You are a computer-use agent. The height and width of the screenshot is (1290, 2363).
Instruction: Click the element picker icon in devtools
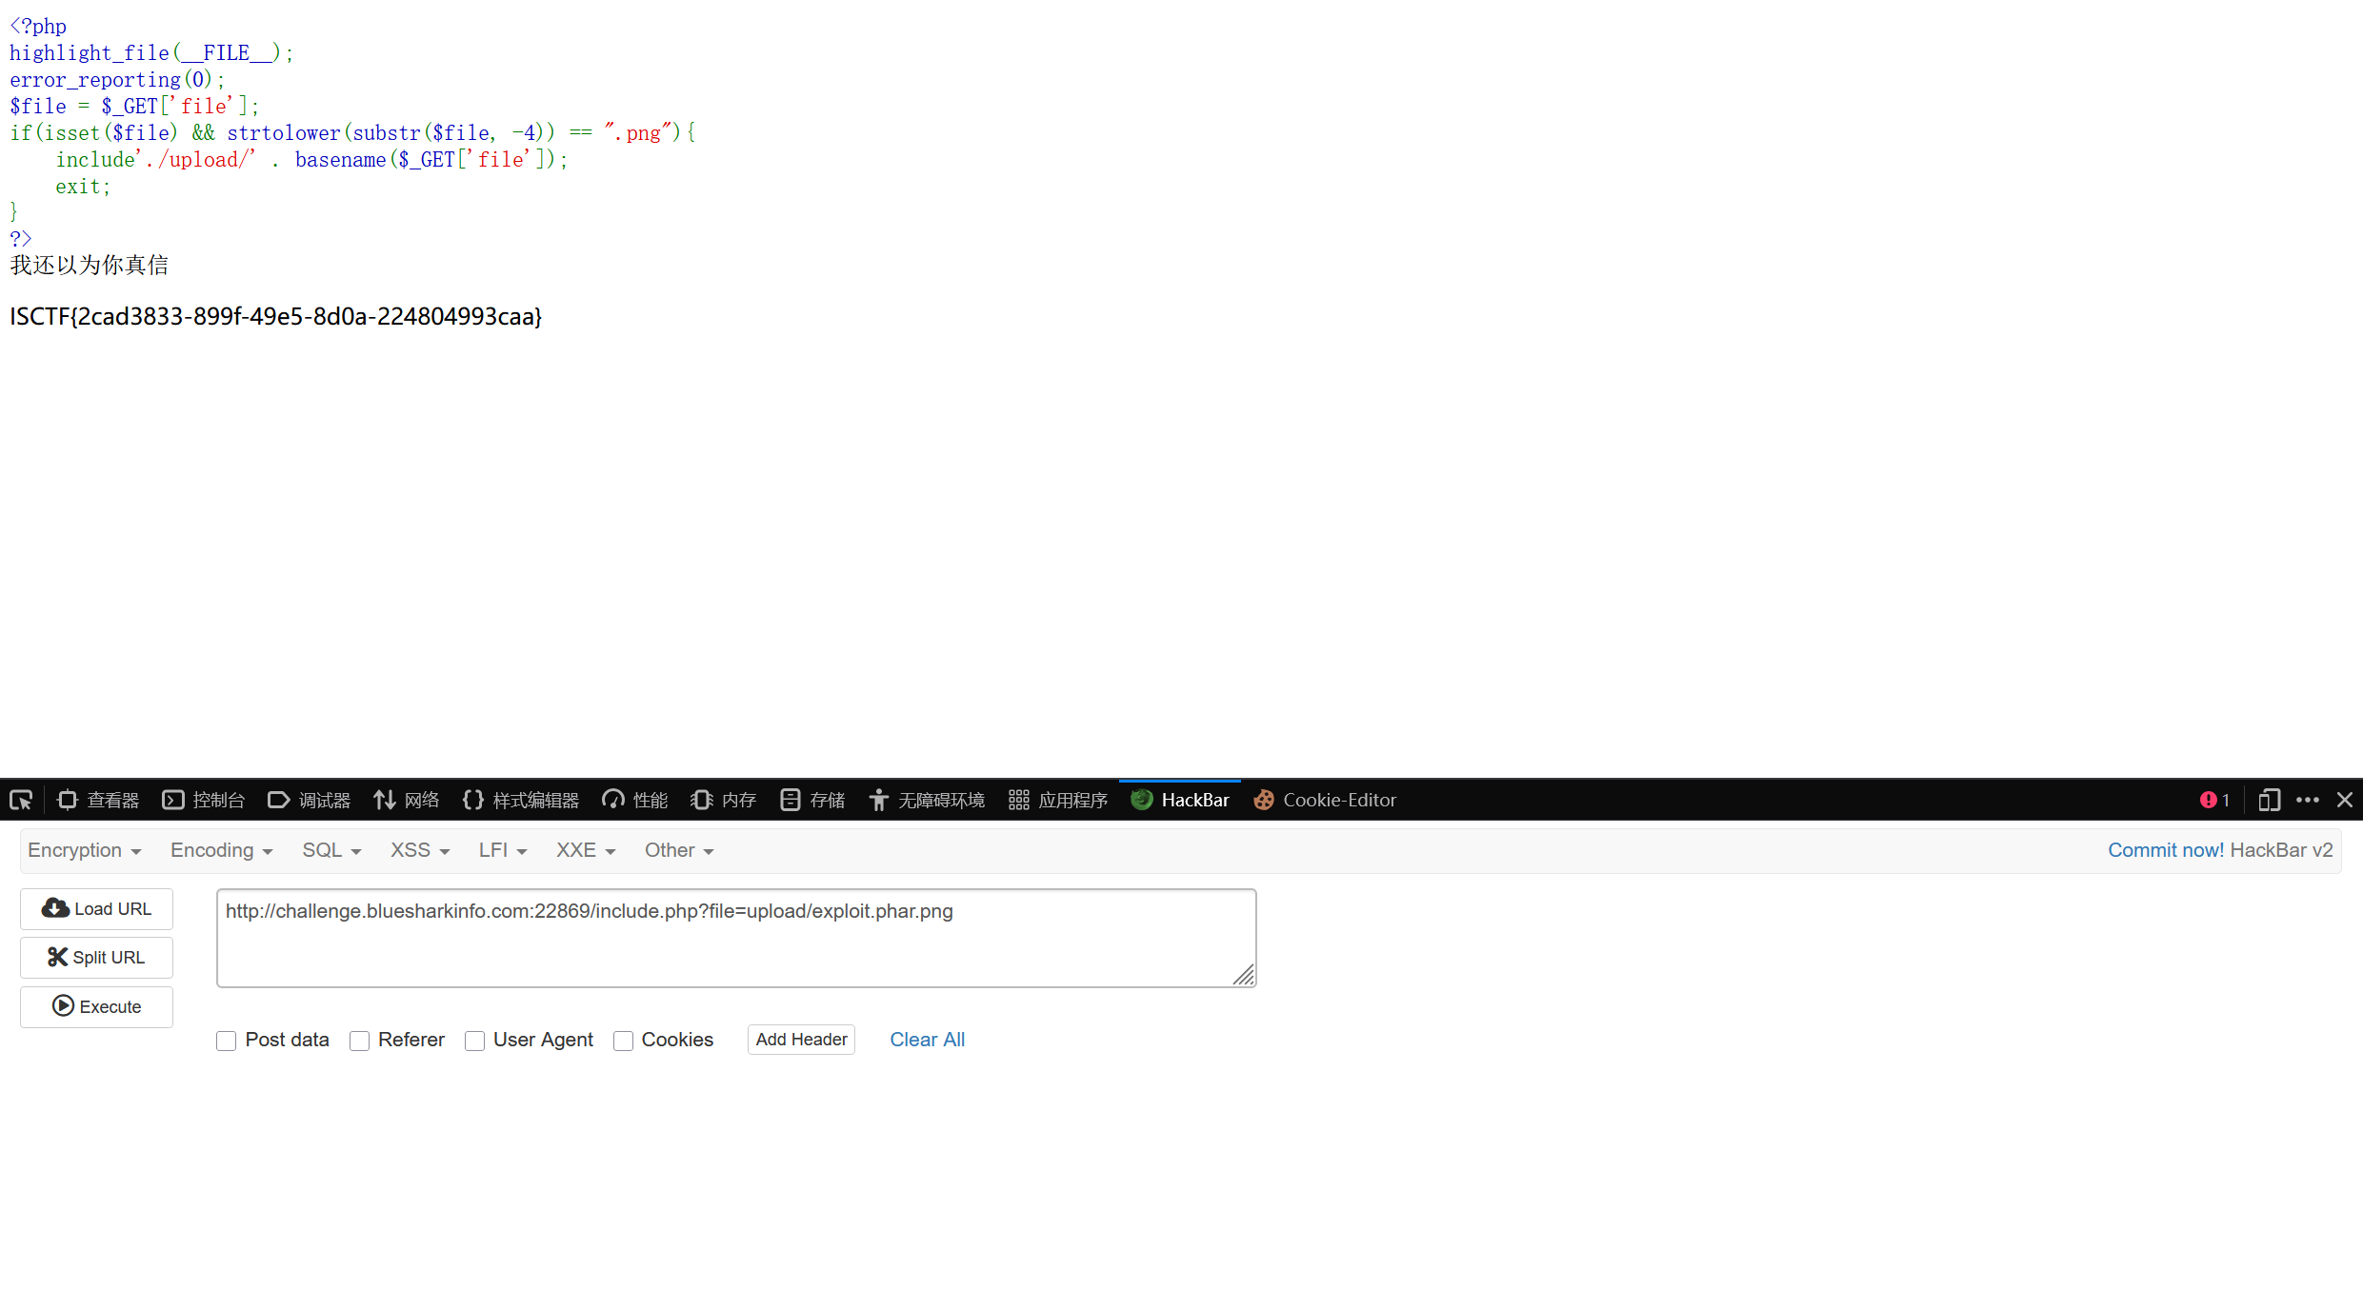point(21,800)
